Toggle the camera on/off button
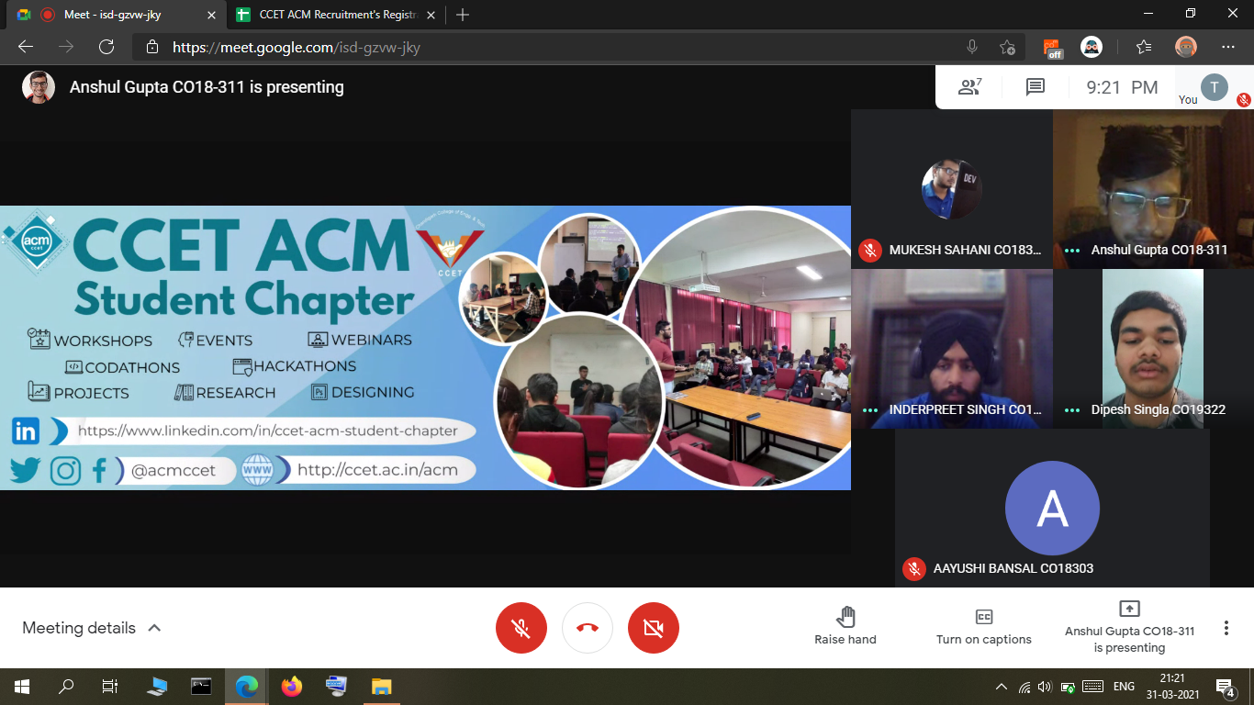Viewport: 1254px width, 705px height. pos(654,628)
